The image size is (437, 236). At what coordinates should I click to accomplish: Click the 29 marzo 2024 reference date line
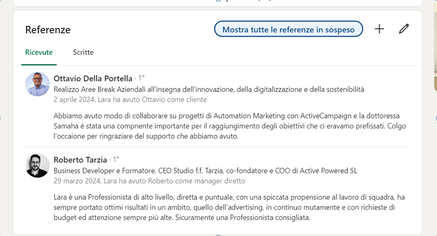pyautogui.click(x=149, y=181)
